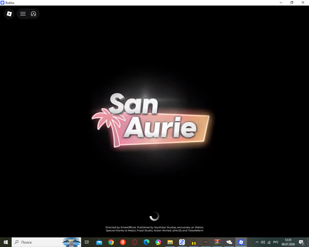
Task: Click the 'Directed by EmesOfficial' credits line
Action: point(154,227)
